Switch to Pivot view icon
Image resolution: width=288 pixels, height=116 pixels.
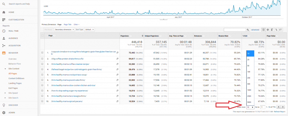280,30
